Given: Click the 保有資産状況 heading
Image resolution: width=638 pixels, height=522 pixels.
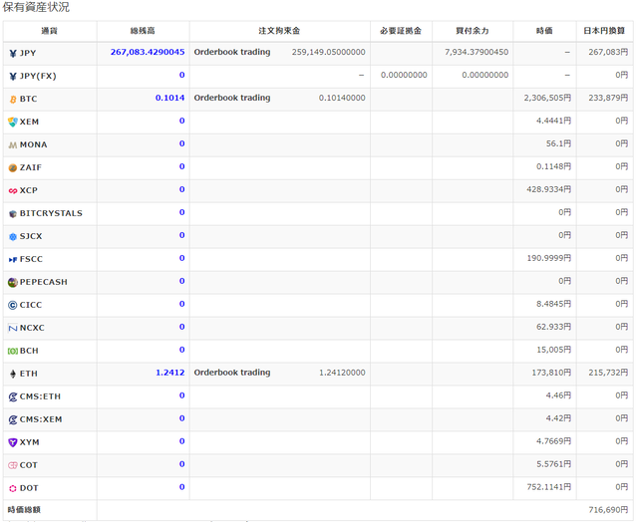Looking at the screenshot, I should pos(36,7).
